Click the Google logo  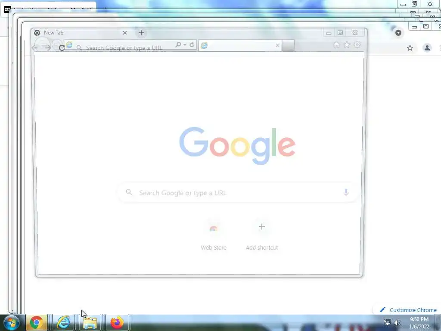237,146
